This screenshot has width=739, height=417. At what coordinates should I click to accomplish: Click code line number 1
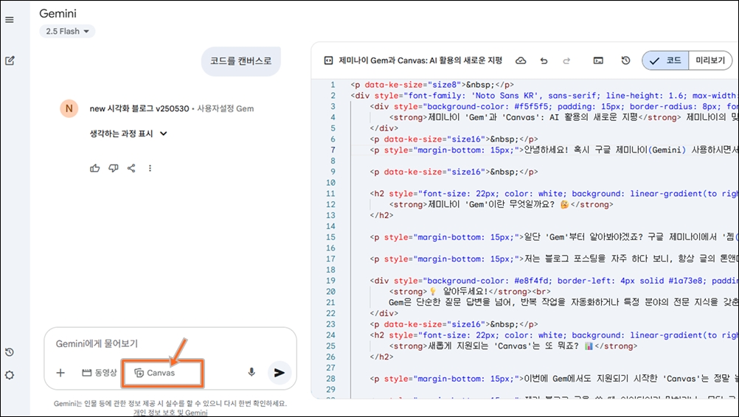point(333,85)
